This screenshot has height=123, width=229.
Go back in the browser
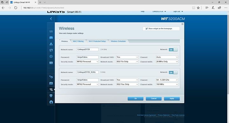click(3, 8)
